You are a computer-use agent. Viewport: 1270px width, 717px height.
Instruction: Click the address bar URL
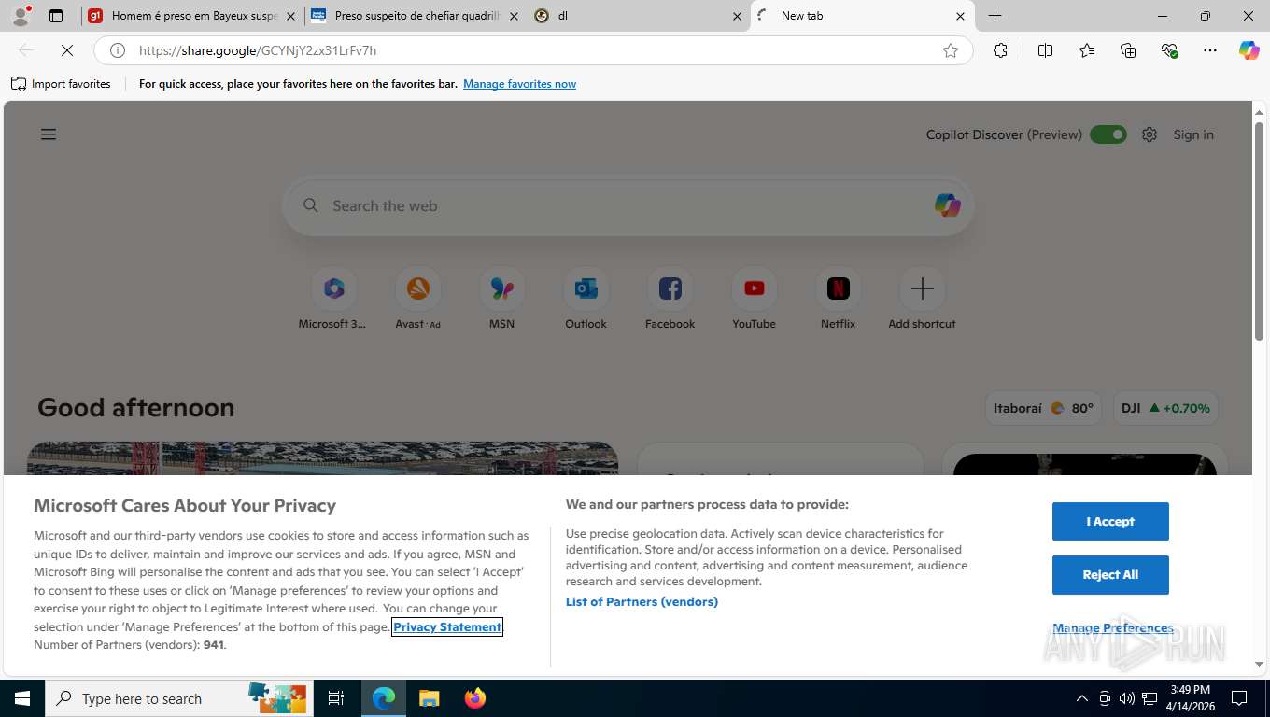tap(258, 50)
